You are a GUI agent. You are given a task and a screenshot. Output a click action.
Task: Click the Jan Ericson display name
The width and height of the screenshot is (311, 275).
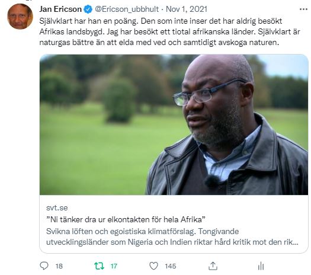(60, 9)
